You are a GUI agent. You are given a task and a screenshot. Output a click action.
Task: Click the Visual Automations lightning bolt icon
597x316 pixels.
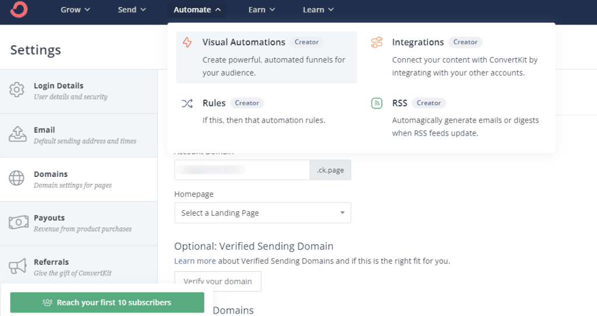pyautogui.click(x=187, y=42)
